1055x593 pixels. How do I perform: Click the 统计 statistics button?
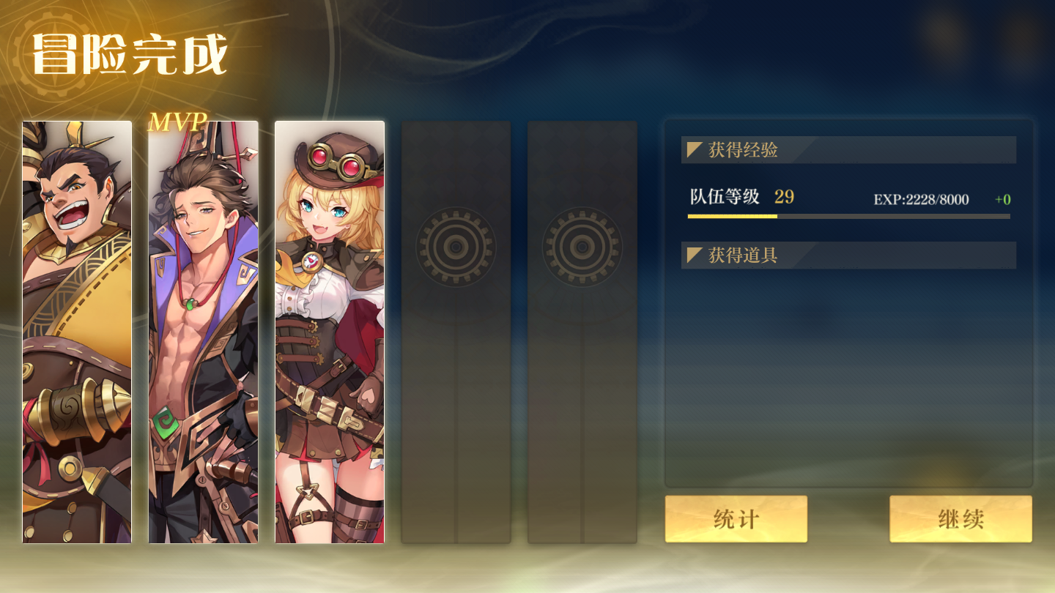pos(736,519)
